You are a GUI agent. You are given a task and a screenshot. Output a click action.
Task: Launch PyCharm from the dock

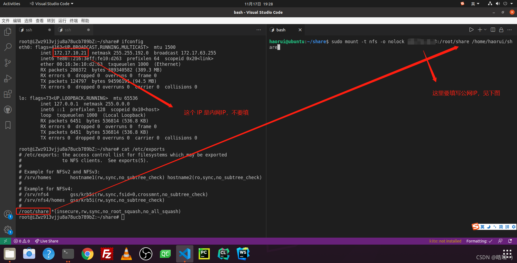[204, 254]
